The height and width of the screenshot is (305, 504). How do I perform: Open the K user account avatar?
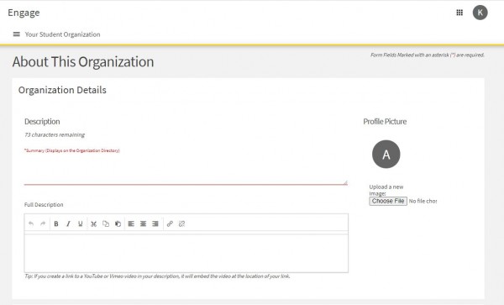tap(480, 13)
